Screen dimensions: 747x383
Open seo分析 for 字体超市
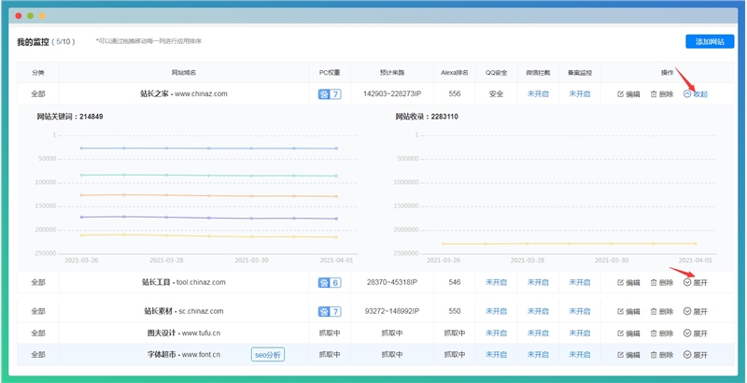click(x=267, y=355)
